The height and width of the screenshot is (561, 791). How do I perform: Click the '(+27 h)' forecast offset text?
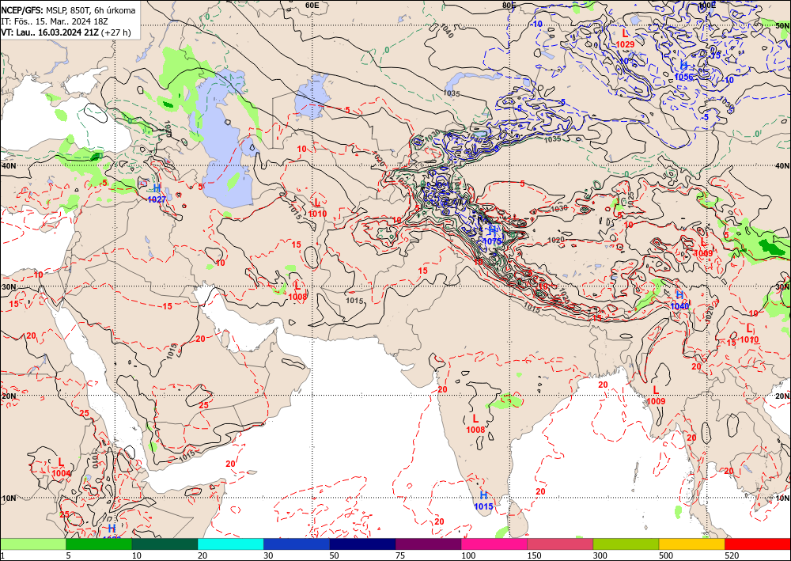pyautogui.click(x=116, y=32)
